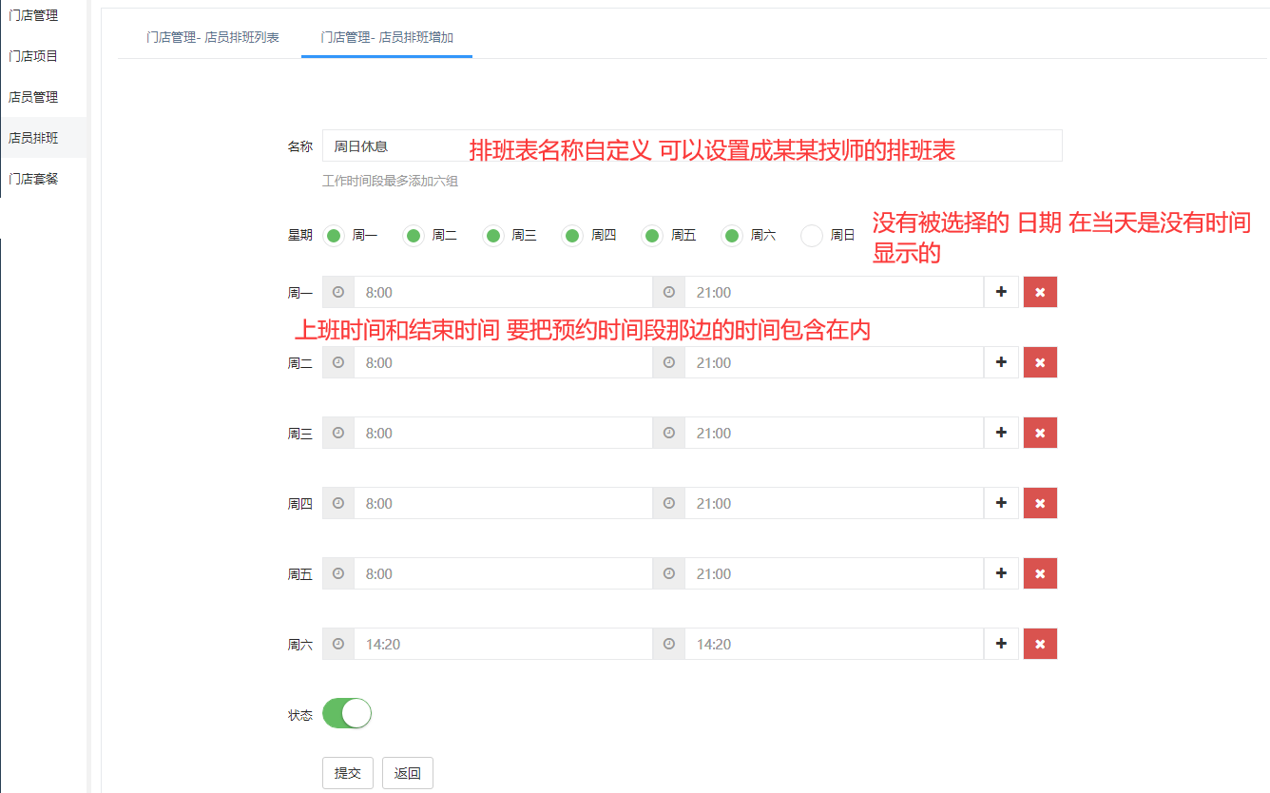
Task: Open the 周五 start time picker field
Action: coord(502,573)
